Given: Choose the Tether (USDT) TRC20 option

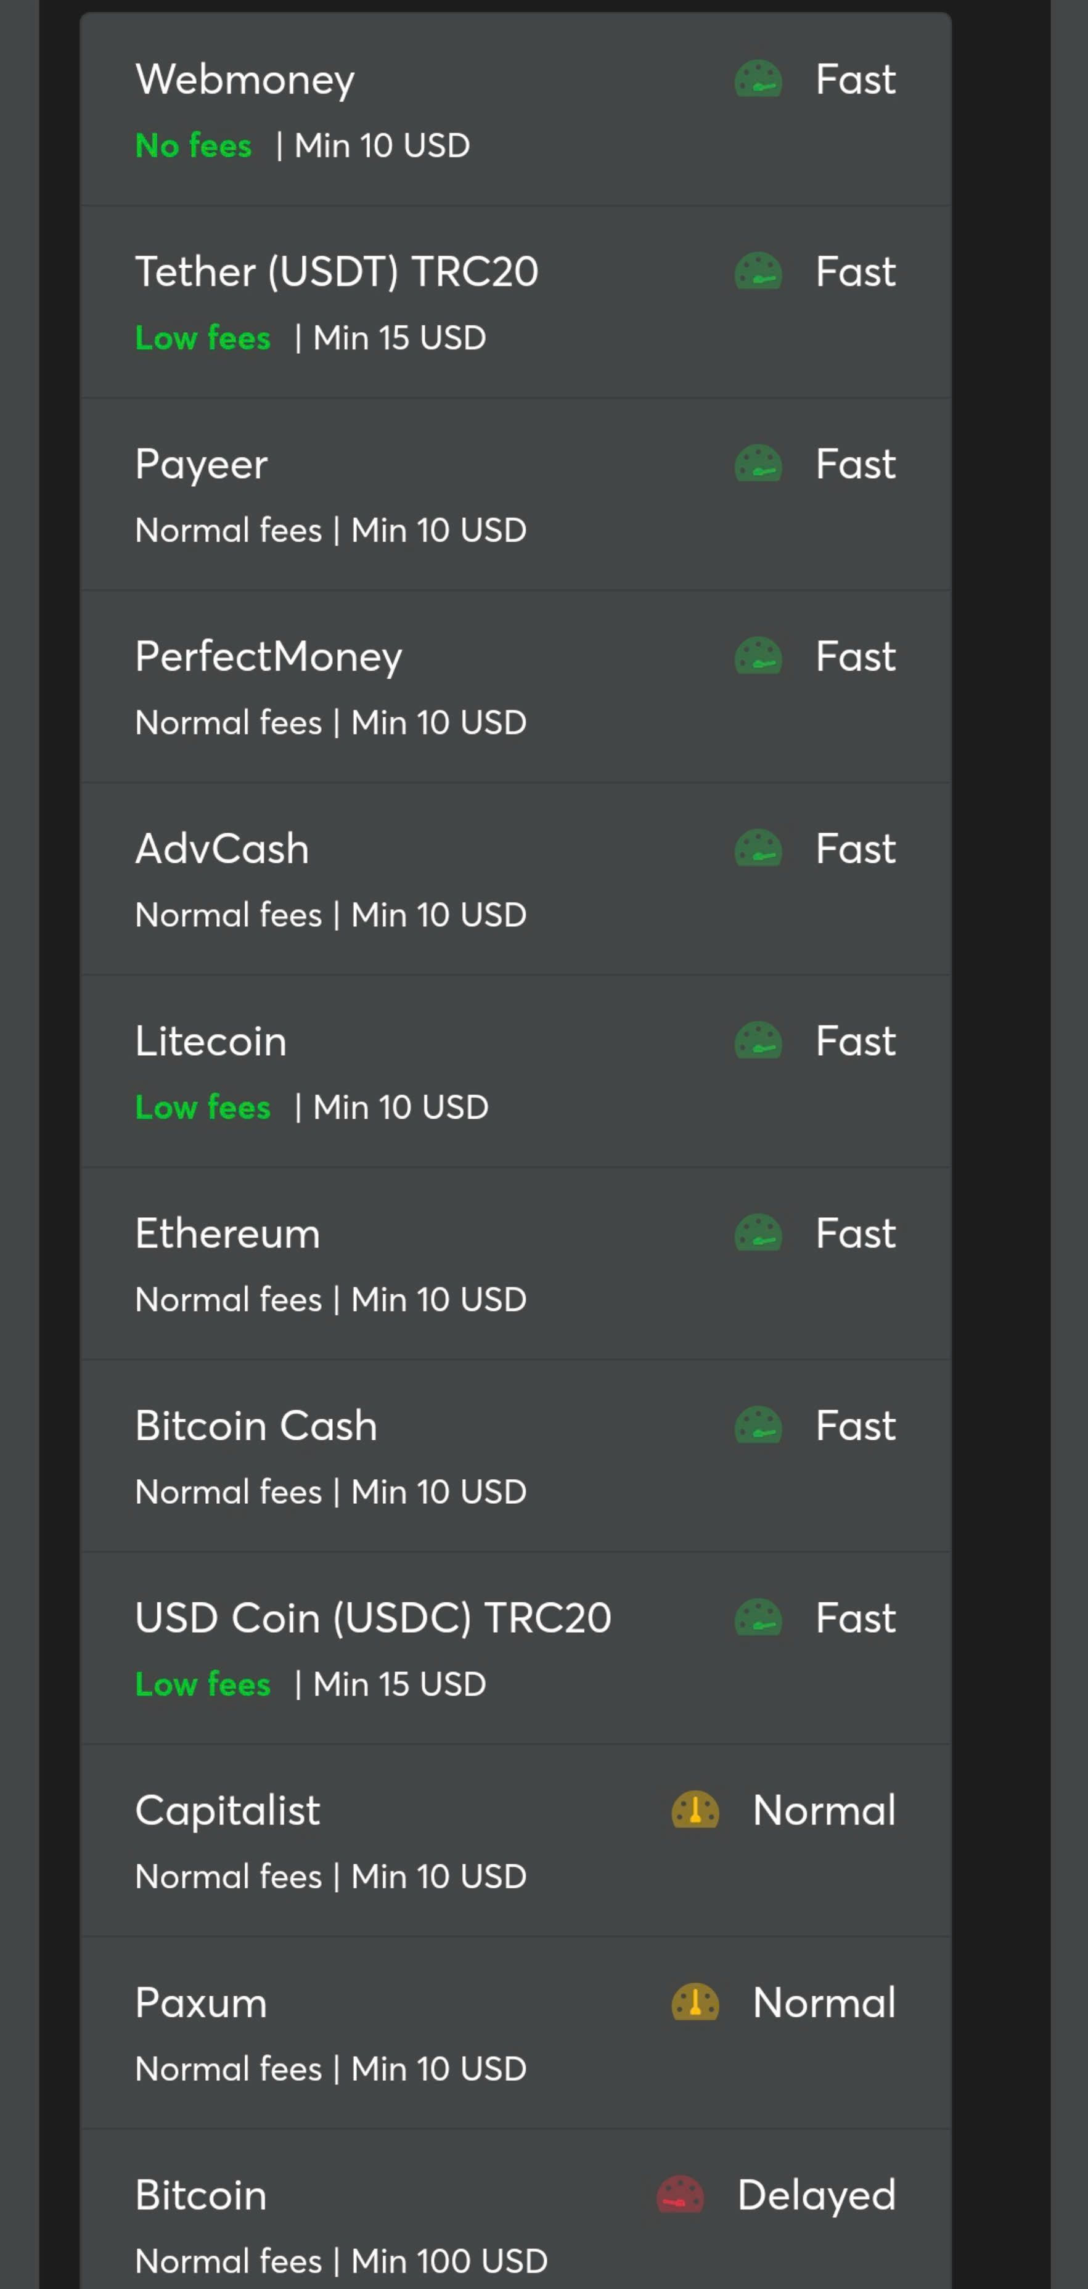Looking at the screenshot, I should pos(337,272).
